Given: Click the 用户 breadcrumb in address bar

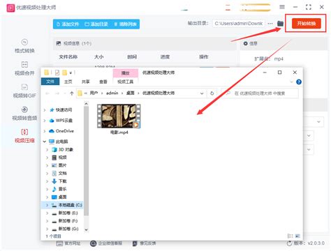Looking at the screenshot, I should (94, 93).
